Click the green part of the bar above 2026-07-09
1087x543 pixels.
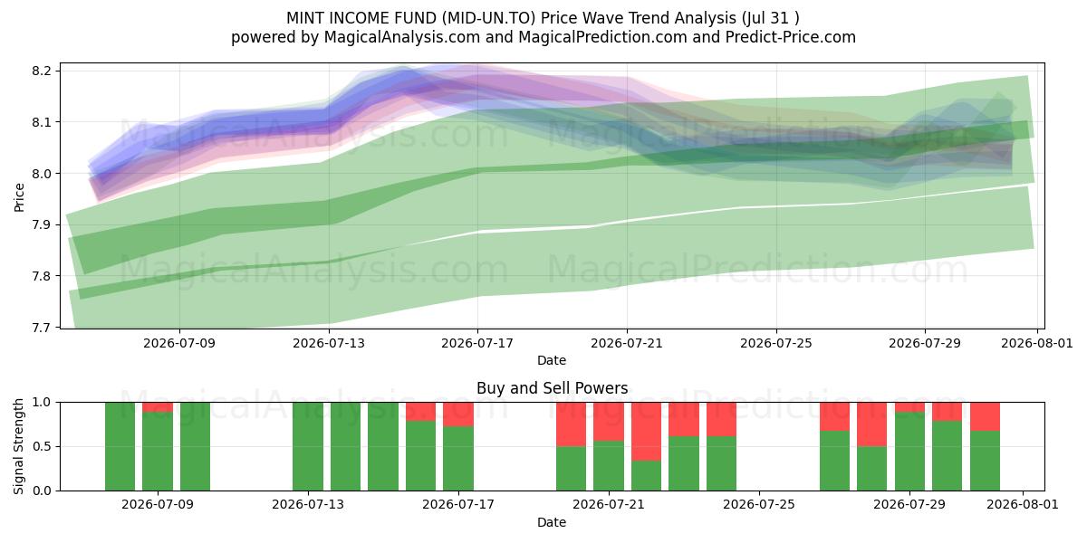158,452
